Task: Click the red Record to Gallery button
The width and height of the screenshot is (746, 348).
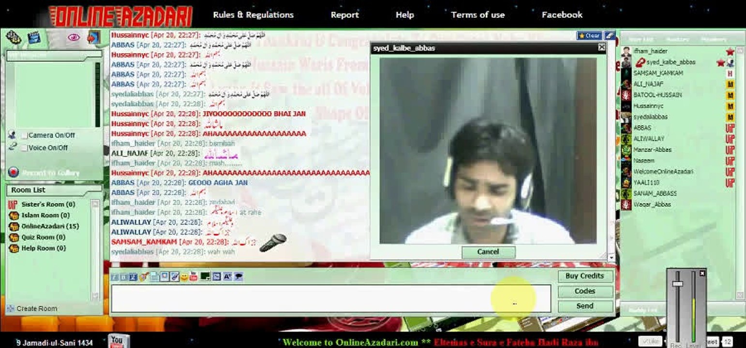Action: pos(13,173)
